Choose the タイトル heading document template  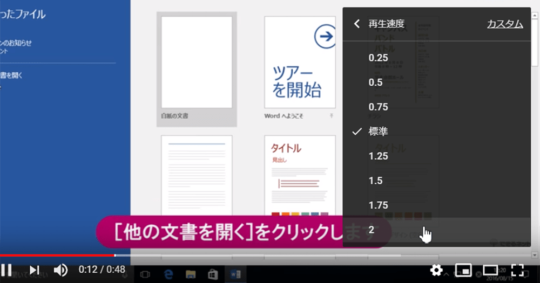pyautogui.click(x=300, y=175)
